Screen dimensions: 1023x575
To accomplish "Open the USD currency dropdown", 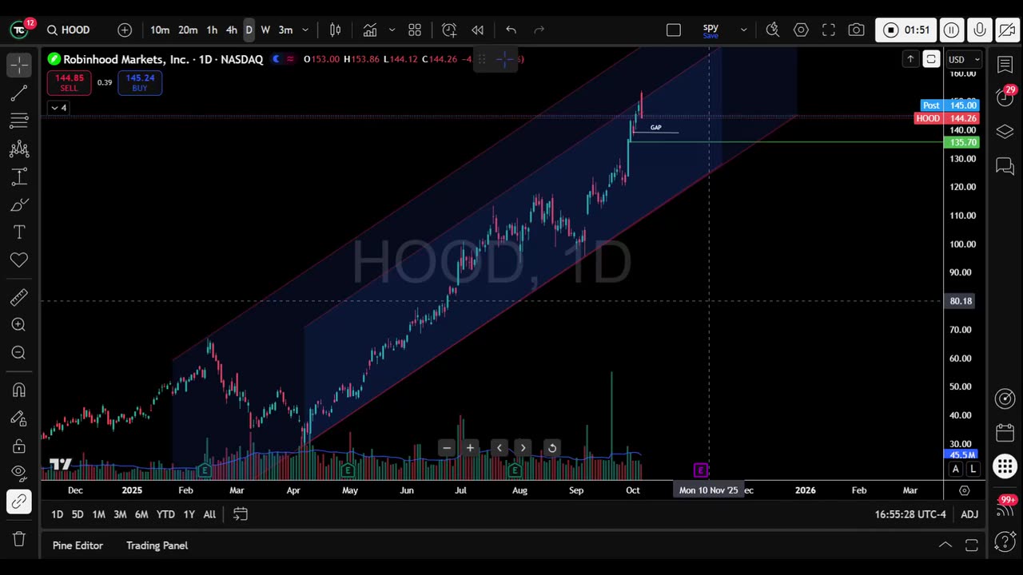I will 964,59.
